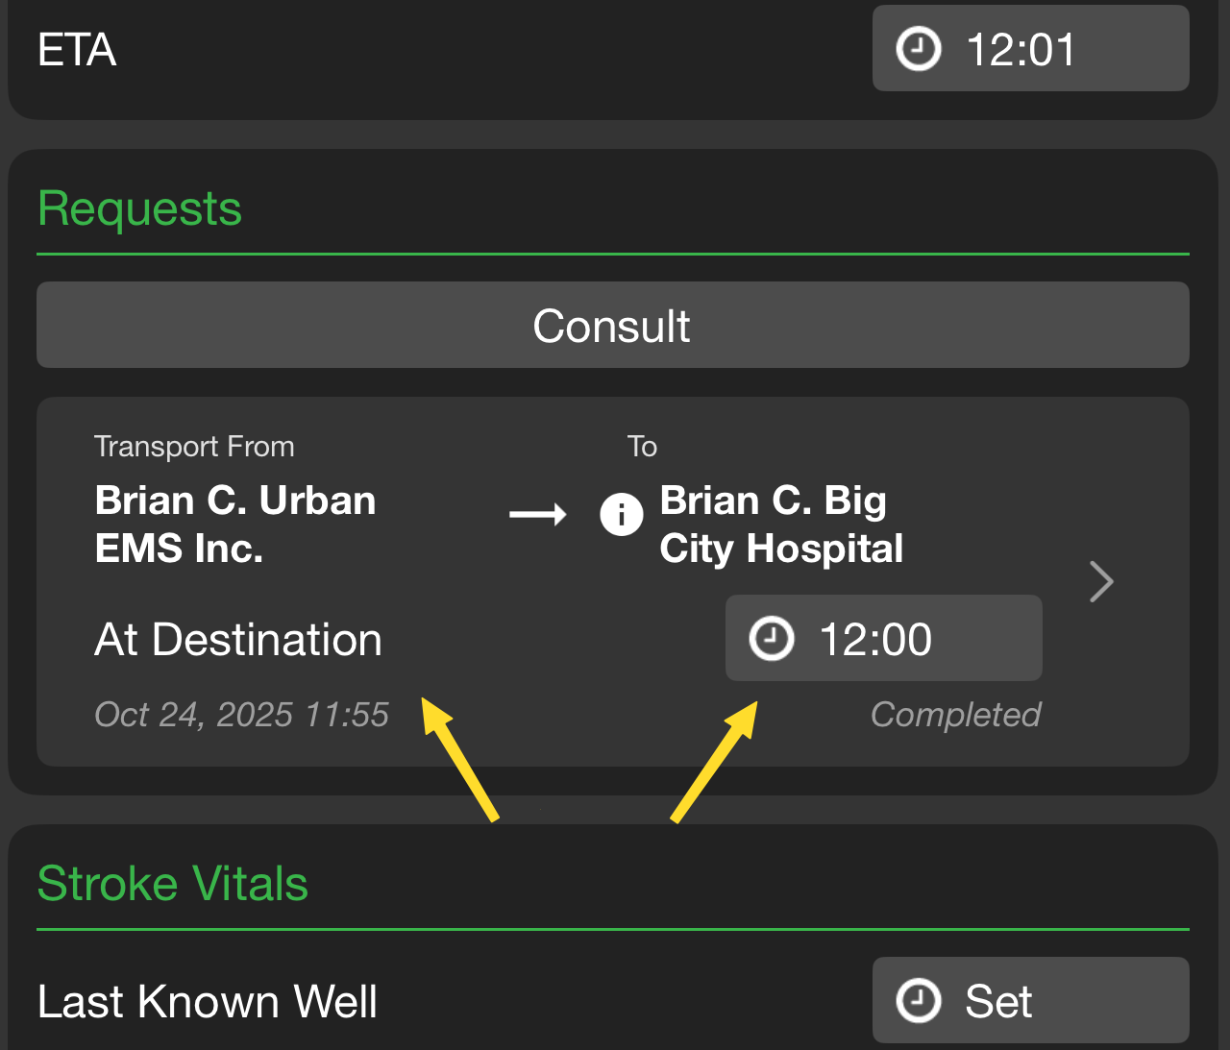Viewport: 1230px width, 1050px height.
Task: Expand transport request details with right chevron
Action: pyautogui.click(x=1101, y=581)
